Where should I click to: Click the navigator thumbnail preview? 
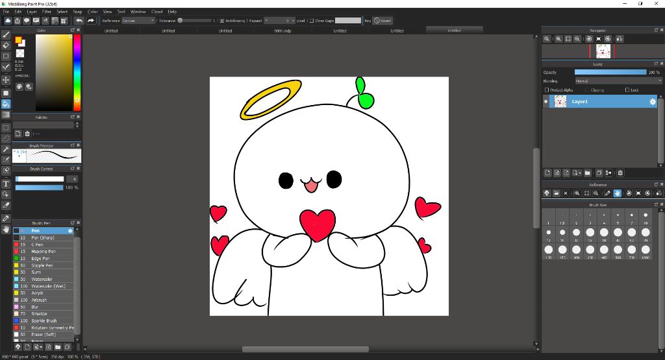coord(603,51)
